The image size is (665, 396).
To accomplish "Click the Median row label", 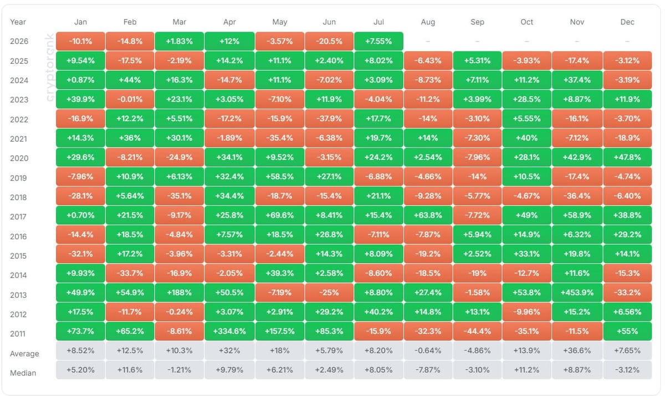I will coord(23,373).
